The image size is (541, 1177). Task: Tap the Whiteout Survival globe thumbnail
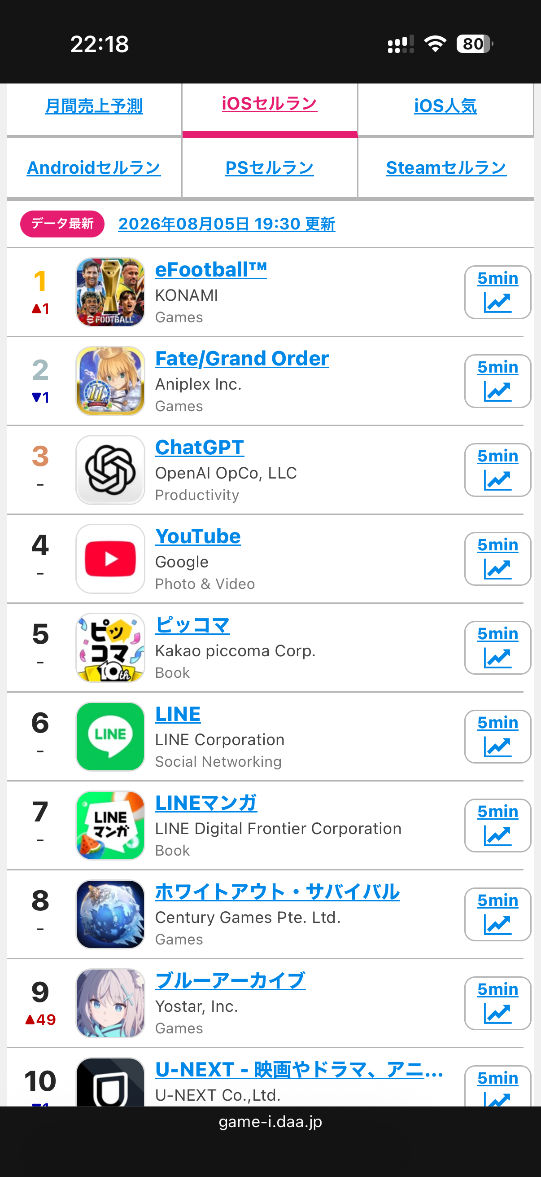point(110,914)
